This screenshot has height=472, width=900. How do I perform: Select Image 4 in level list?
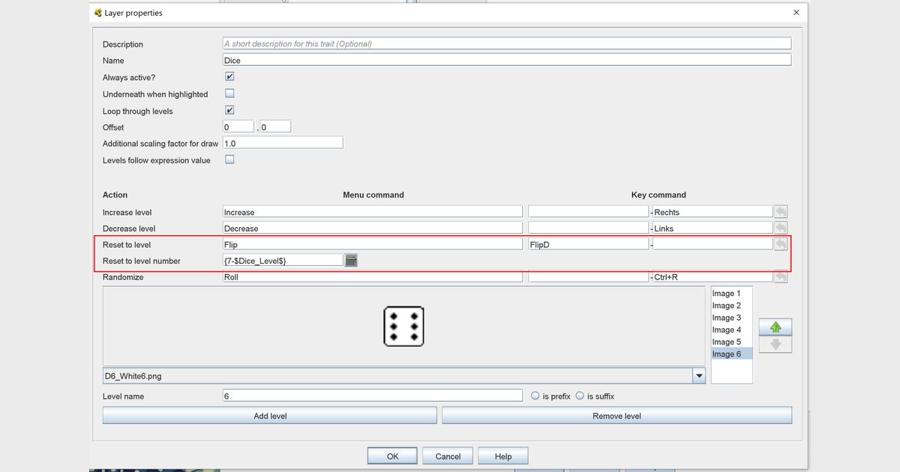coord(731,330)
